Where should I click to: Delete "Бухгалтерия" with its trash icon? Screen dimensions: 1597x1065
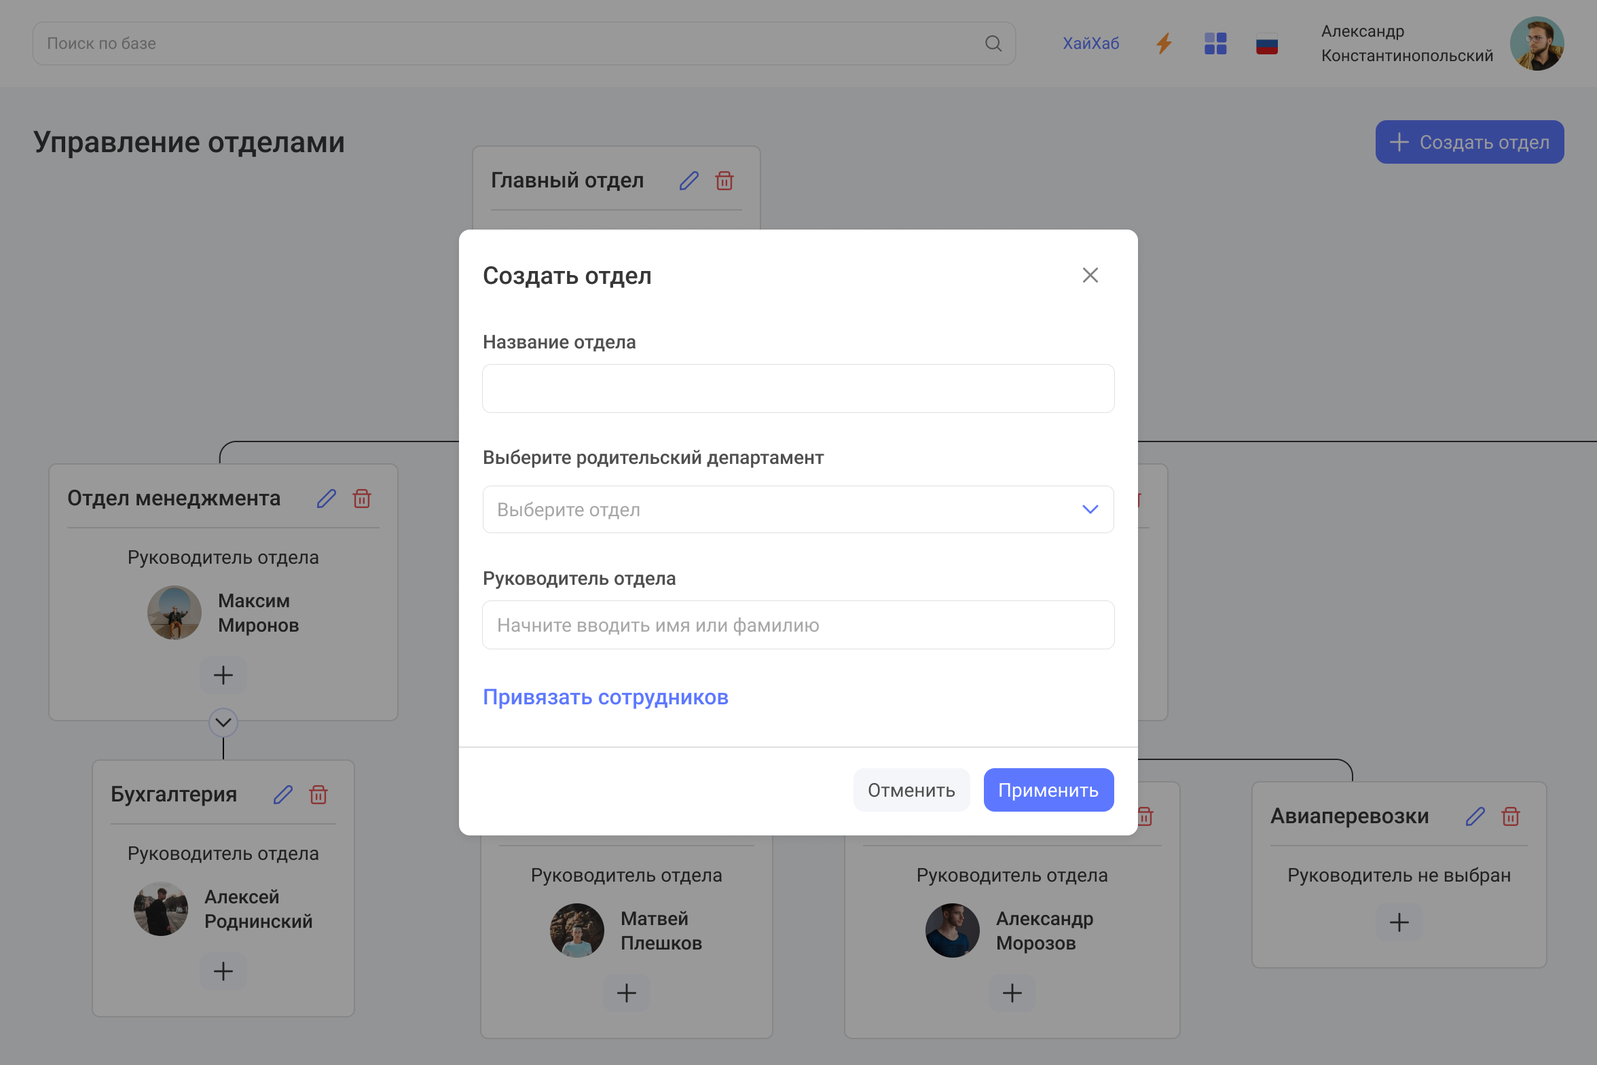[318, 794]
